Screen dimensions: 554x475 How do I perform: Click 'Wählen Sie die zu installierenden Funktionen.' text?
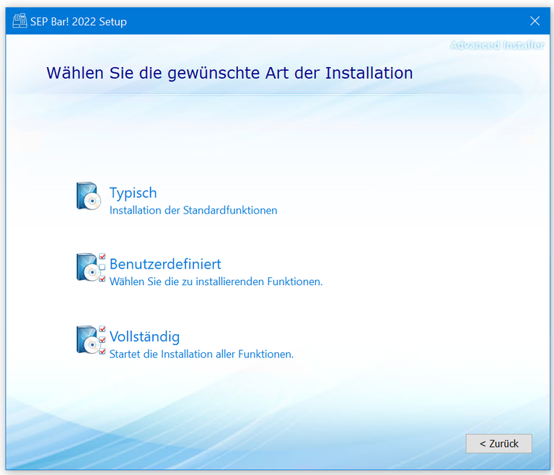(216, 282)
